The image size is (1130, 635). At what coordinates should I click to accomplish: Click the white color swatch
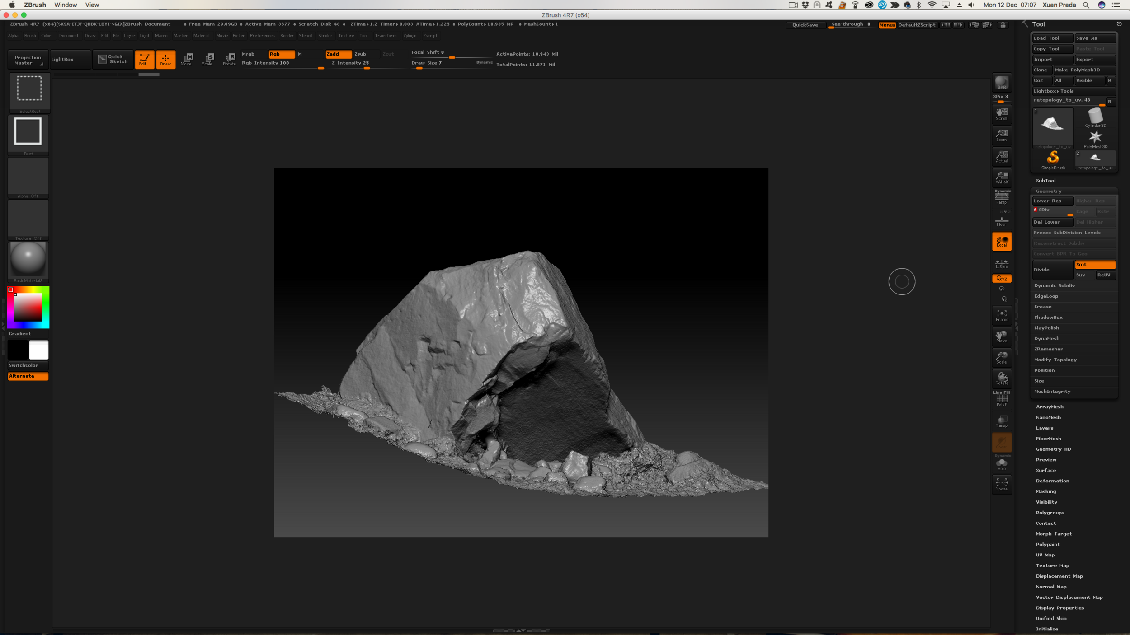click(x=39, y=350)
